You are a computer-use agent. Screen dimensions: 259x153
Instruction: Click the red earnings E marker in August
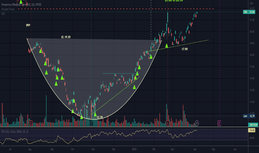pos(31,123)
